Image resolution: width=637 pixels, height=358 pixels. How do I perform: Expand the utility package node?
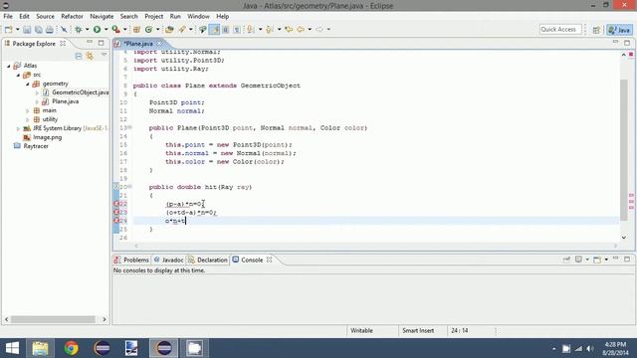coord(28,119)
